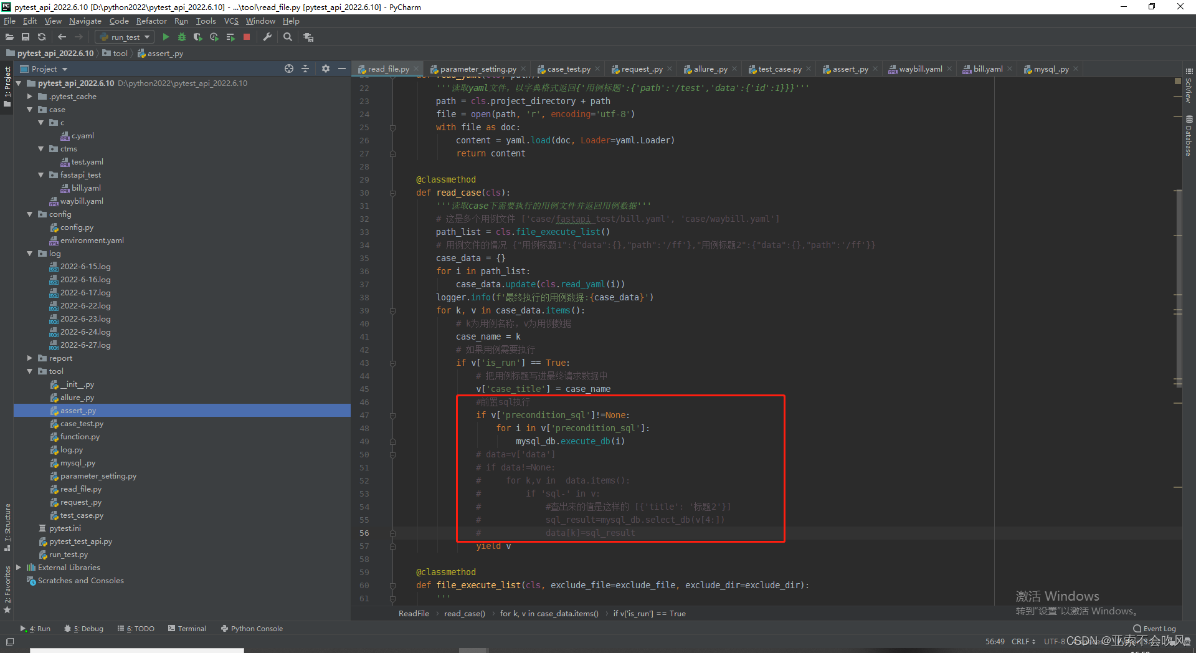Hide the Project panel with minus icon

341,69
